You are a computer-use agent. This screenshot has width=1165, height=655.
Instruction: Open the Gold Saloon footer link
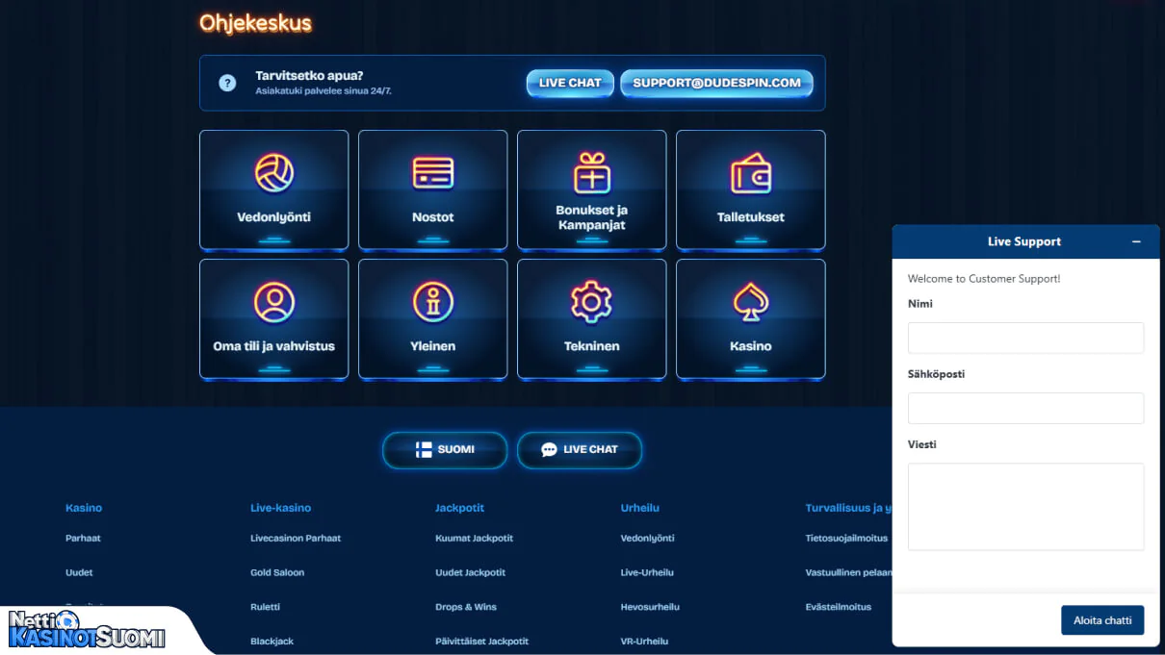pyautogui.click(x=277, y=573)
